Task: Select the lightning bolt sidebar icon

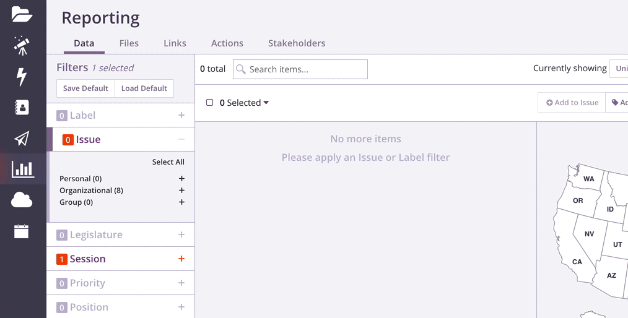Action: pos(22,76)
